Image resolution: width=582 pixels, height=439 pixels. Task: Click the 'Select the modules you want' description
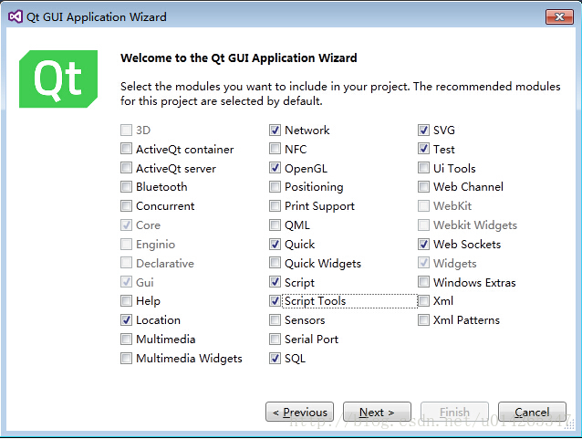340,94
